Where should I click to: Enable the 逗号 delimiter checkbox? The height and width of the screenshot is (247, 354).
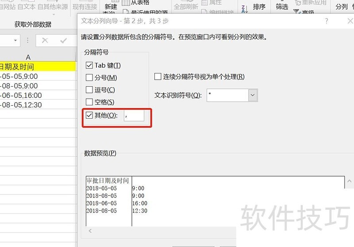point(89,90)
